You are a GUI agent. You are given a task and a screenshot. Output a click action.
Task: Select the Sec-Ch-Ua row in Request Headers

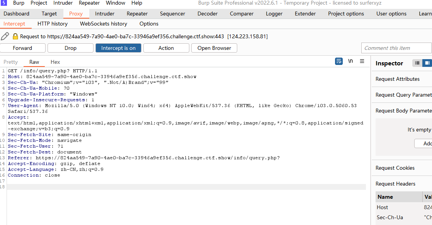[404, 218]
